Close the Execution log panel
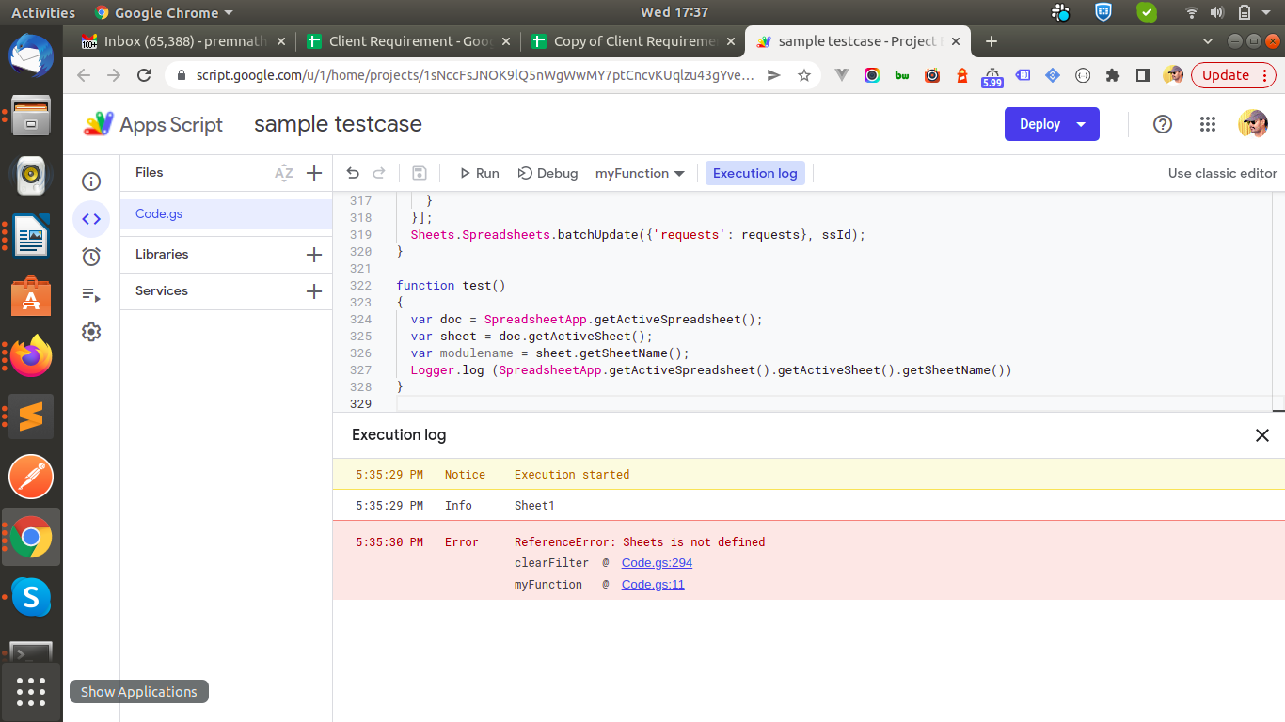Image resolution: width=1285 pixels, height=722 pixels. [x=1262, y=435]
